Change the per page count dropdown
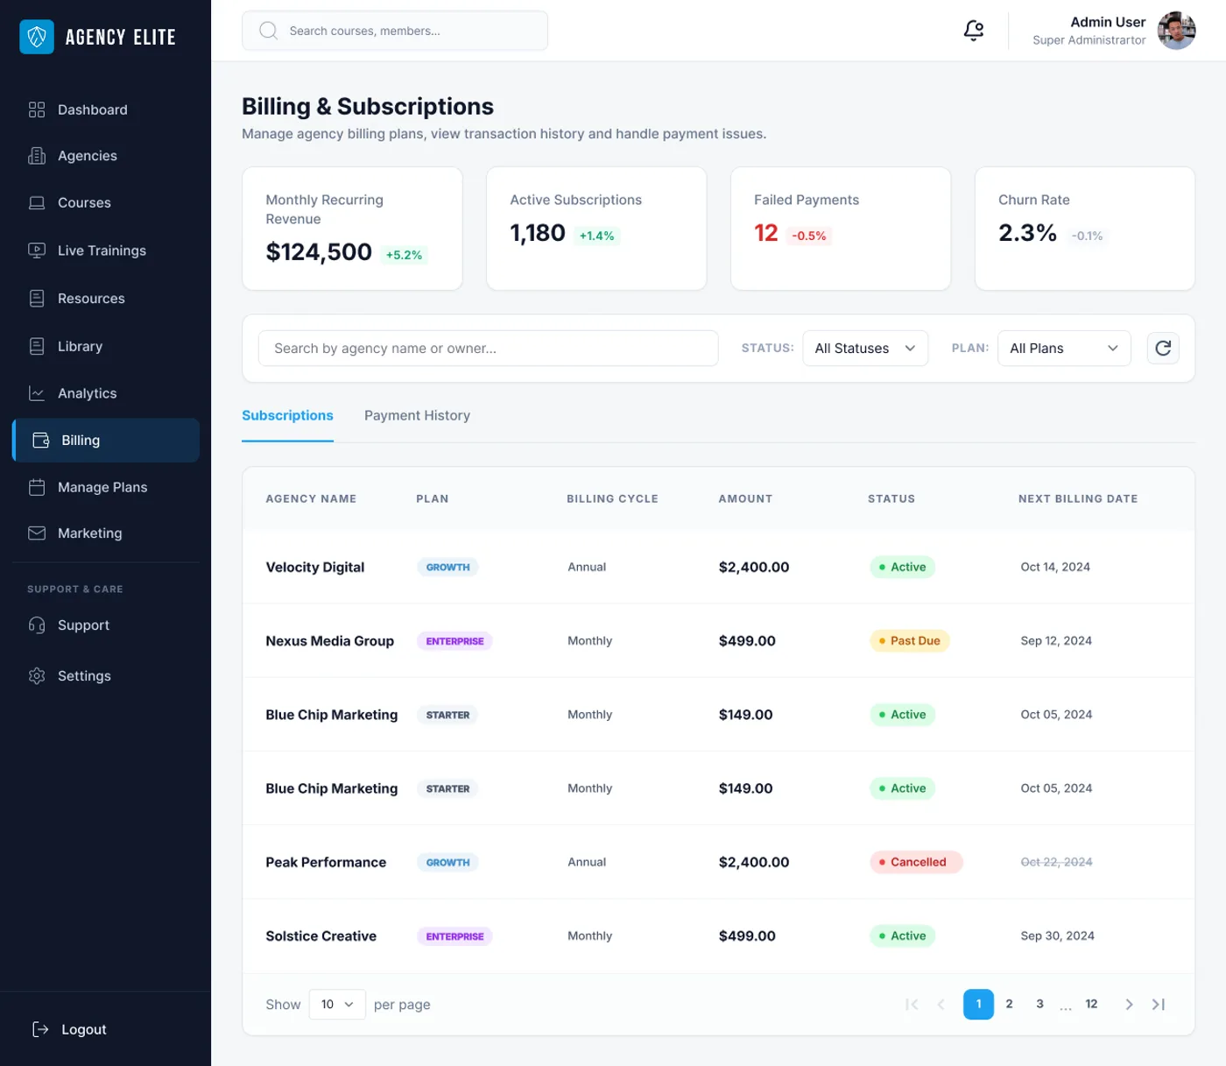 tap(336, 1004)
